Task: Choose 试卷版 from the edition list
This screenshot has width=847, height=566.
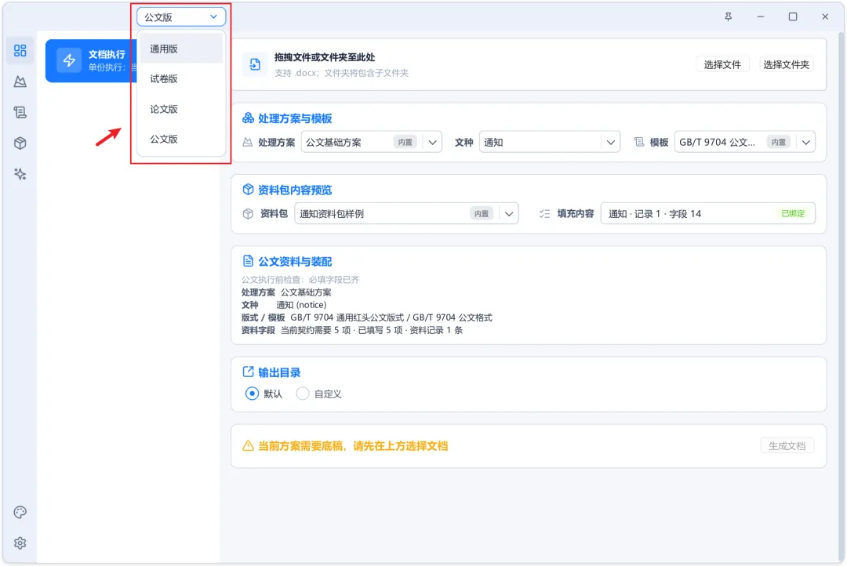Action: tap(181, 79)
